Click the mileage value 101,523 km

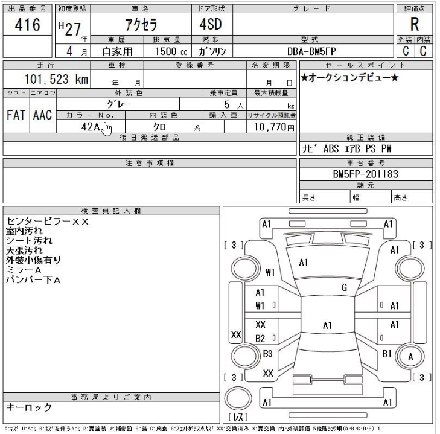tap(56, 80)
